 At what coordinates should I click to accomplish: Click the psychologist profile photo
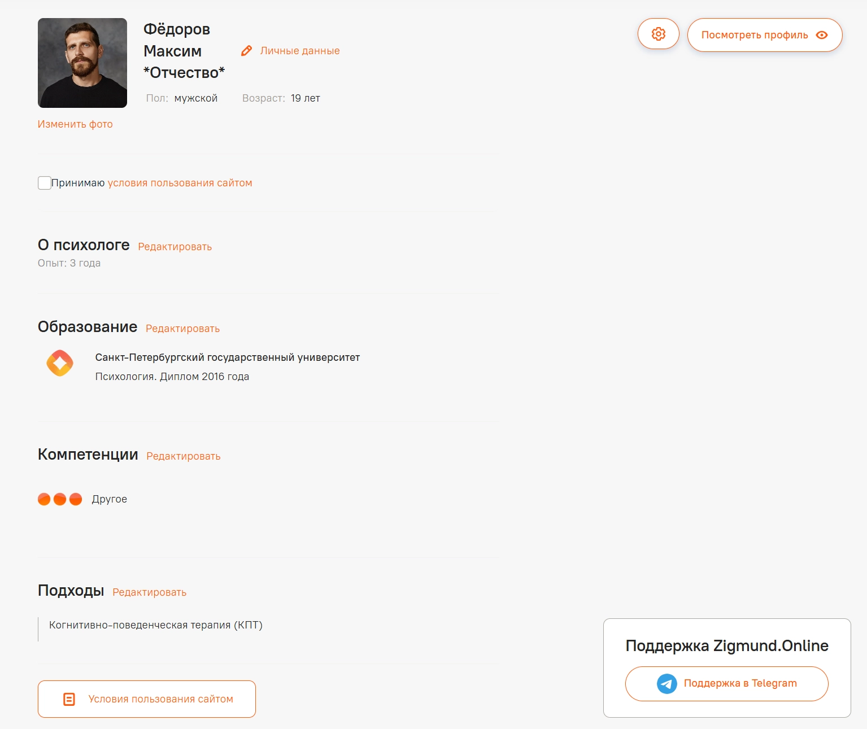tap(82, 63)
